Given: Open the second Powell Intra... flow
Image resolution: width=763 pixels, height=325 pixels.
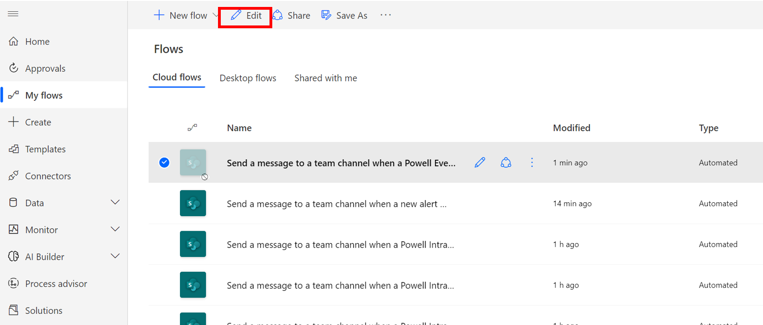Looking at the screenshot, I should click(x=340, y=285).
